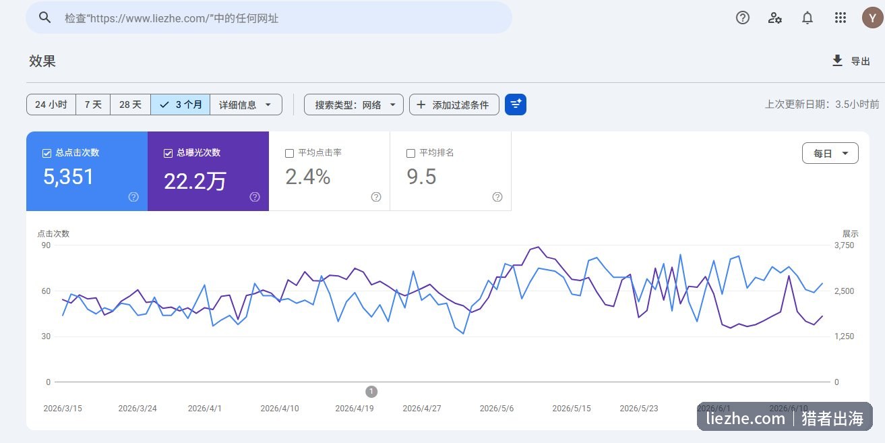Viewport: 885px width, 443px height.
Task: Click the 2026/5/6 axis date label
Action: point(497,409)
